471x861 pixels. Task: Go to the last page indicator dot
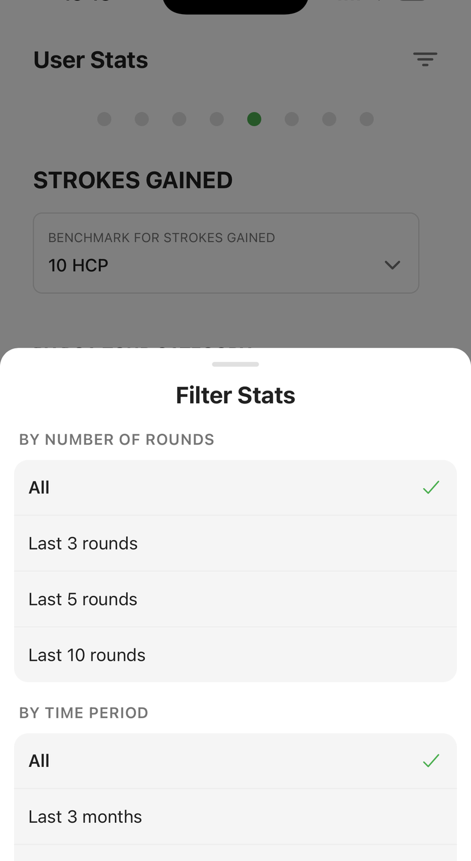coord(367,119)
